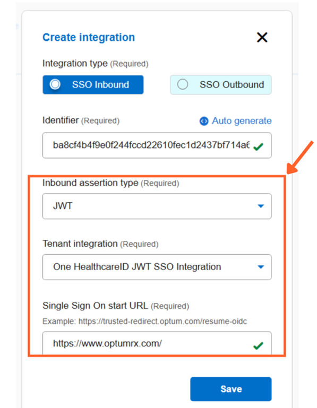Focus the Identifier text field
This screenshot has height=408, width=317.
coord(157,145)
